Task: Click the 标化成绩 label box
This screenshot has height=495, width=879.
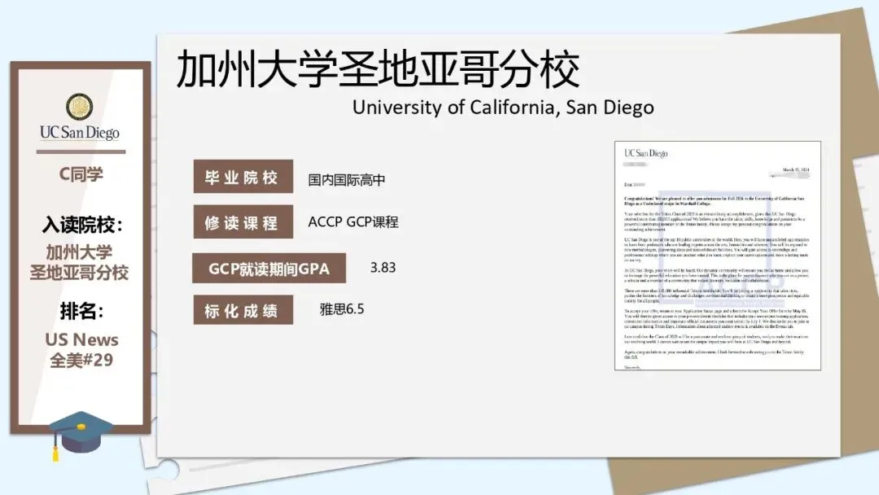Action: tap(243, 310)
